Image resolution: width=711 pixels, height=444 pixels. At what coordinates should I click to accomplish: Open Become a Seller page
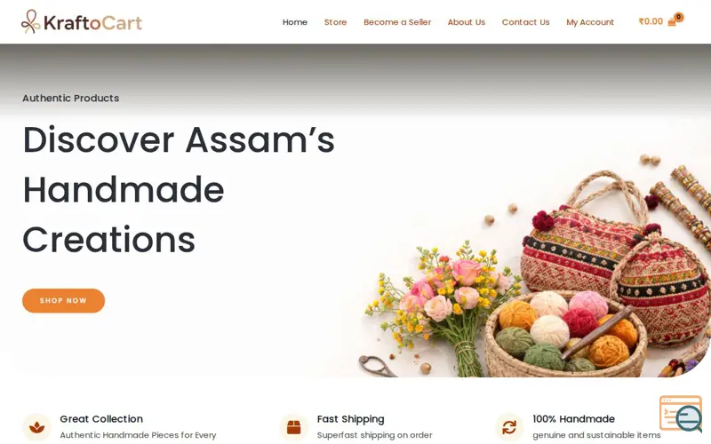(x=397, y=22)
